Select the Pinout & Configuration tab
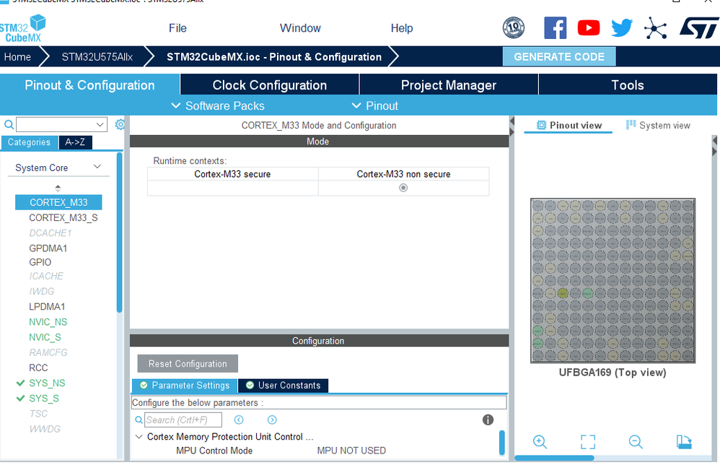This screenshot has width=720, height=465. 89,85
